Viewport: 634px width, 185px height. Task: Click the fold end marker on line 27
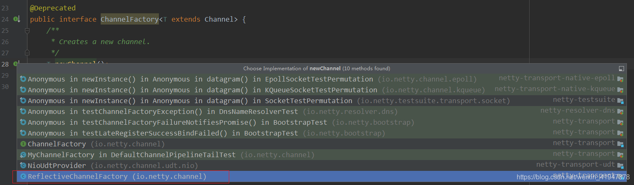[27, 53]
